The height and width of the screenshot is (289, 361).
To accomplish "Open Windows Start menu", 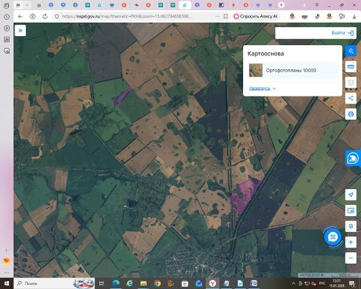I will (x=6, y=283).
